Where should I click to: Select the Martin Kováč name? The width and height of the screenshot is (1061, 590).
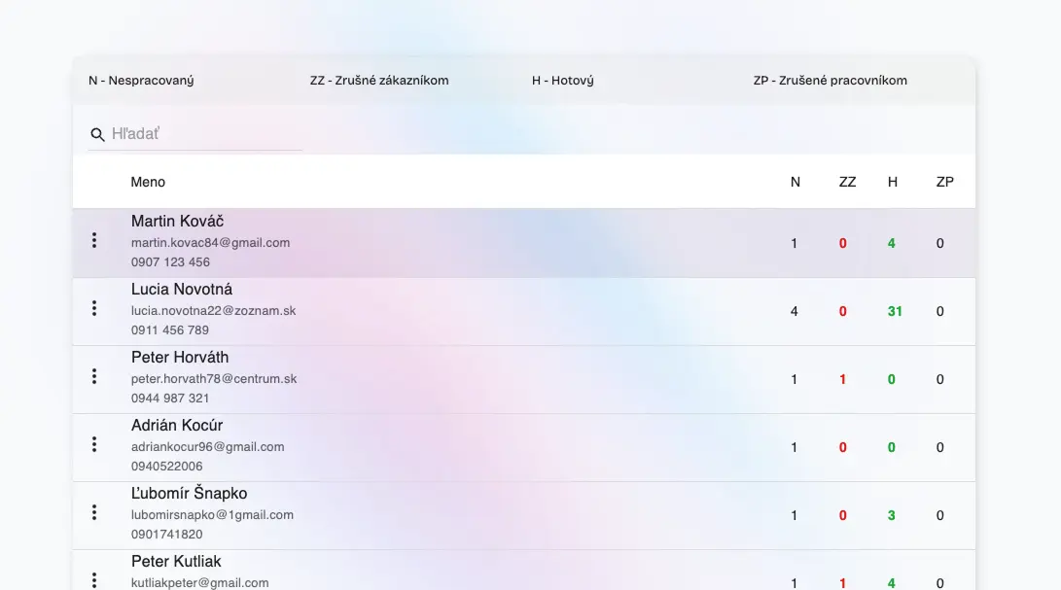[178, 222]
